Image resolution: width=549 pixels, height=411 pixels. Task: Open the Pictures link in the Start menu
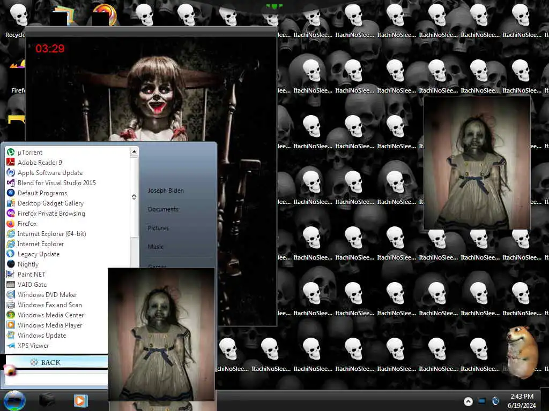tap(158, 228)
